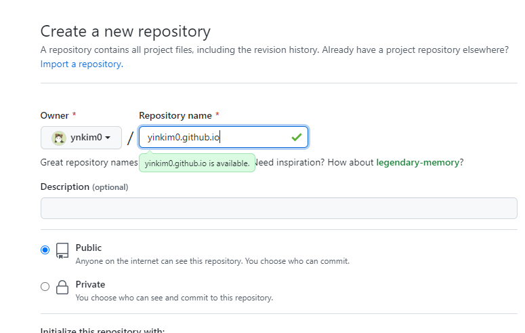
Task: Click the Private lock icon
Action: pos(62,287)
